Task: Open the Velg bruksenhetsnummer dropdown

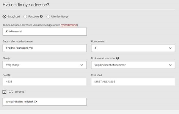Action: coord(133,65)
